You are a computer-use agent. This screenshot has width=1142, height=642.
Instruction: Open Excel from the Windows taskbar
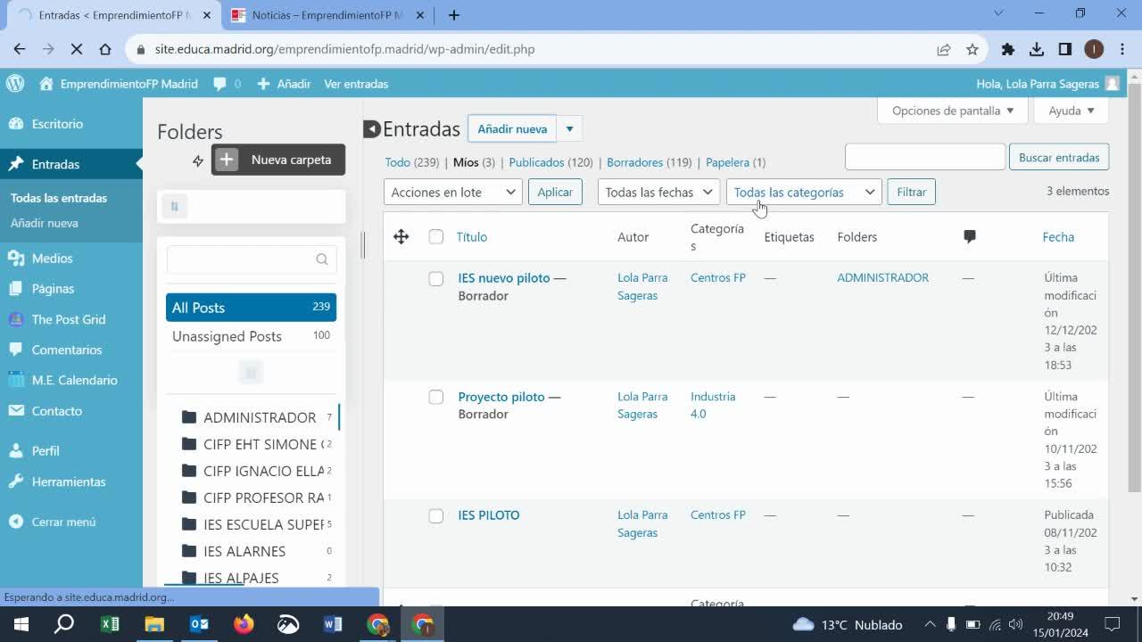coord(110,624)
